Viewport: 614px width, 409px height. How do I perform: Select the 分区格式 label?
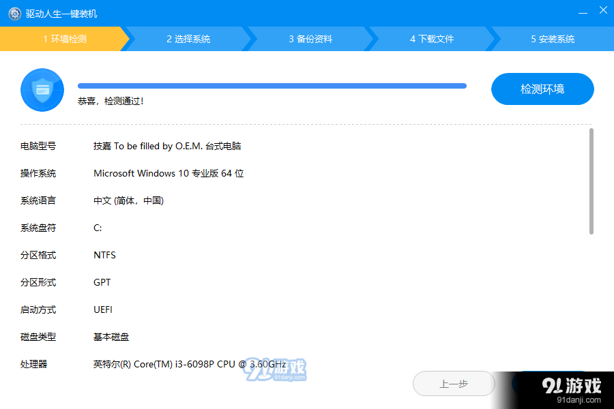[x=38, y=255]
